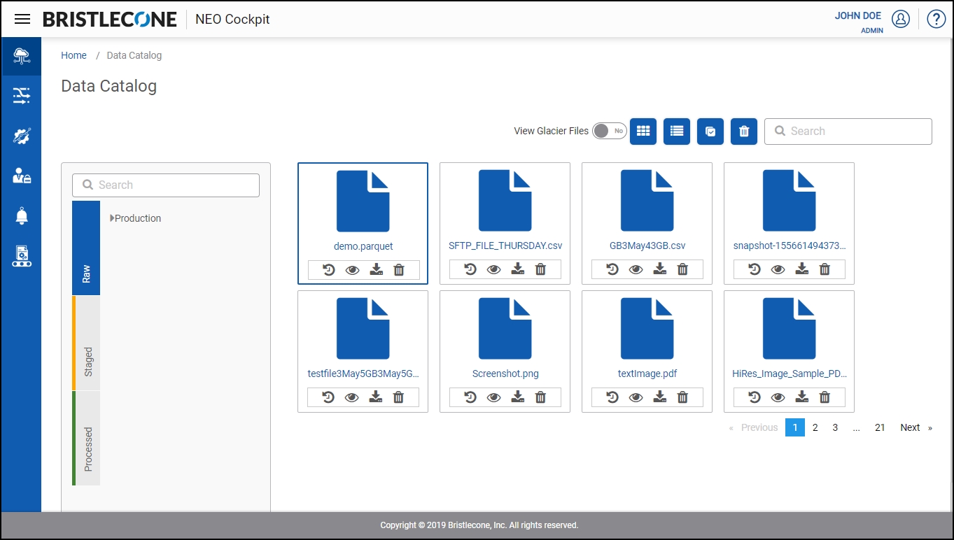
Task: Select page 1 in pagination
Action: [795, 427]
